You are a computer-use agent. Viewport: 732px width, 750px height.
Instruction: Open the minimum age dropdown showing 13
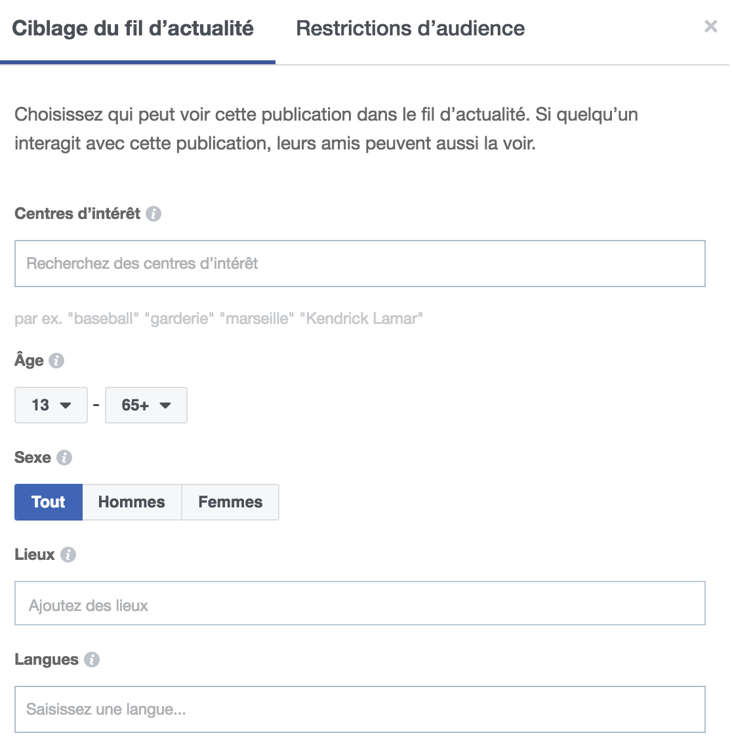tap(51, 405)
